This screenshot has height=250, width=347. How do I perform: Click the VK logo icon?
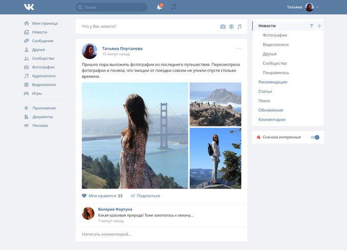point(28,7)
